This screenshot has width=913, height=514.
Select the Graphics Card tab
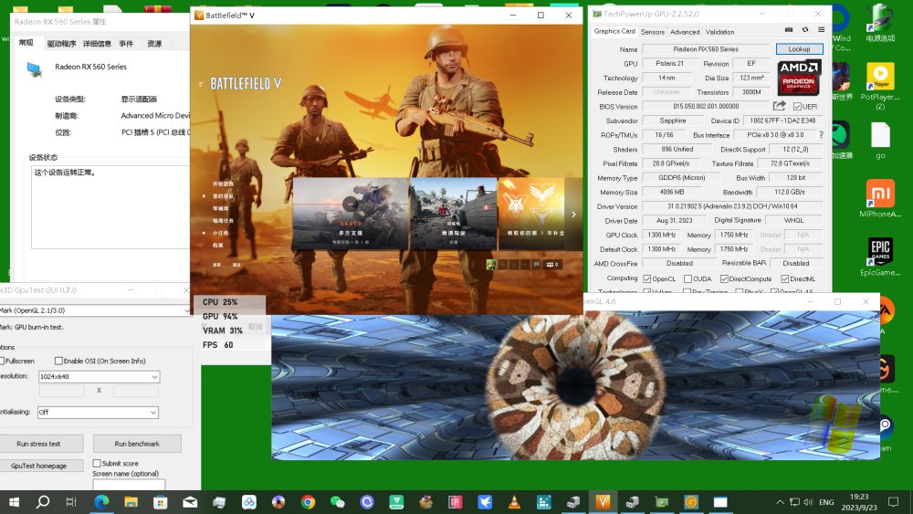[x=614, y=31]
